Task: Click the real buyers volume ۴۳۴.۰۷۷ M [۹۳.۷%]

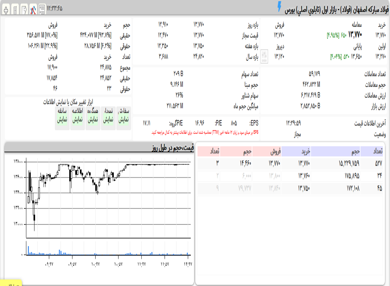Action: click(x=96, y=35)
